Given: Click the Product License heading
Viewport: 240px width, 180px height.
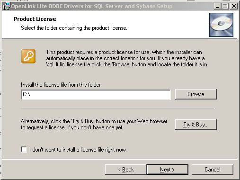Looking at the screenshot, I should pyautogui.click(x=35, y=19).
